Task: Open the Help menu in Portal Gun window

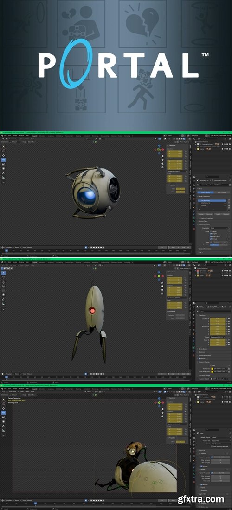Action: 27,388
